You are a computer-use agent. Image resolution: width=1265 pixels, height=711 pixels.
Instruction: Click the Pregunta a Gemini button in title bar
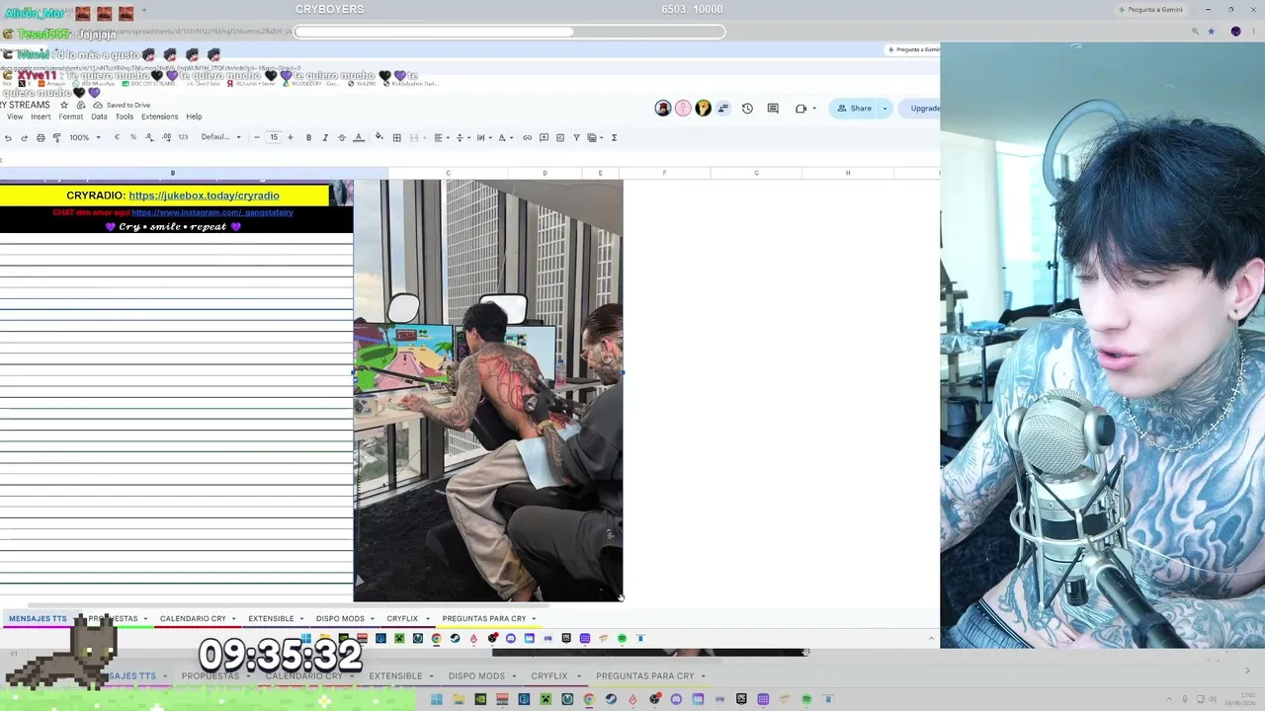point(1150,10)
